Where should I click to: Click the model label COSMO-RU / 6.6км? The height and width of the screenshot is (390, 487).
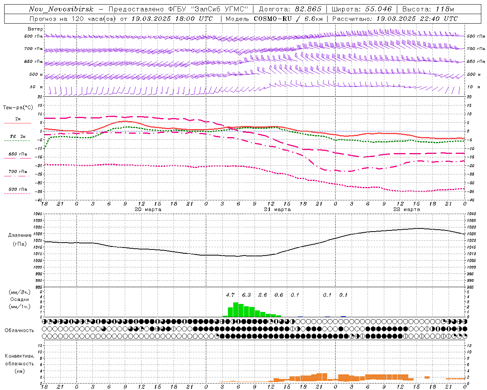point(288,19)
